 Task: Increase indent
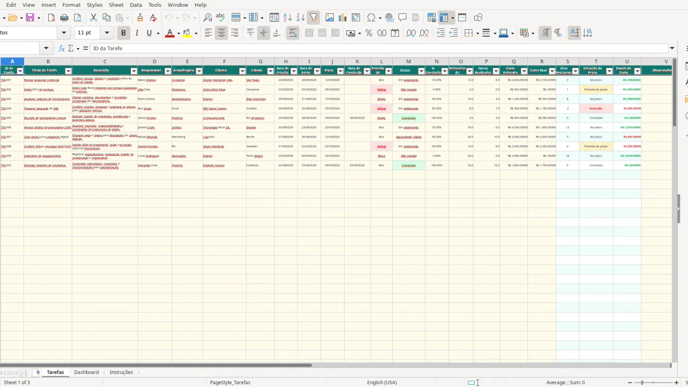(x=440, y=33)
